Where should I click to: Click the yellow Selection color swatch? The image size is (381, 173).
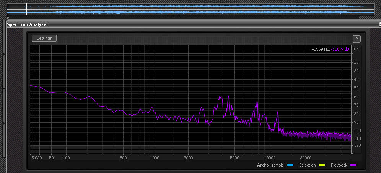point(322,165)
